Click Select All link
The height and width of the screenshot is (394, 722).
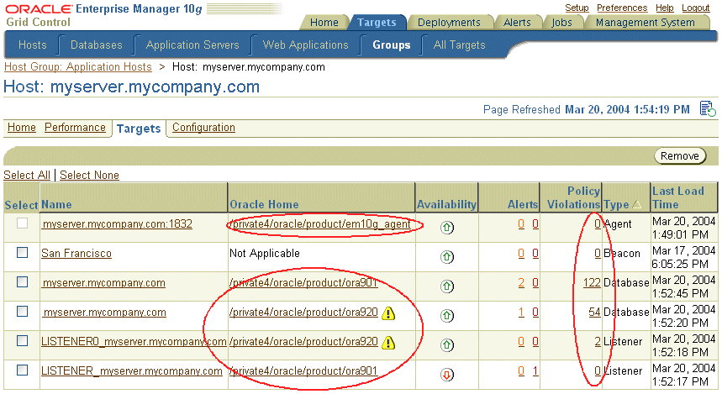[x=27, y=176]
